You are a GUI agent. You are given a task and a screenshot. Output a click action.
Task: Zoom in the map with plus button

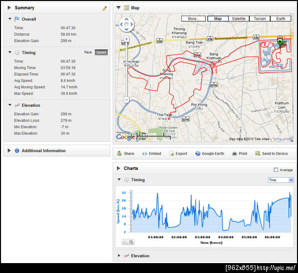point(126,39)
